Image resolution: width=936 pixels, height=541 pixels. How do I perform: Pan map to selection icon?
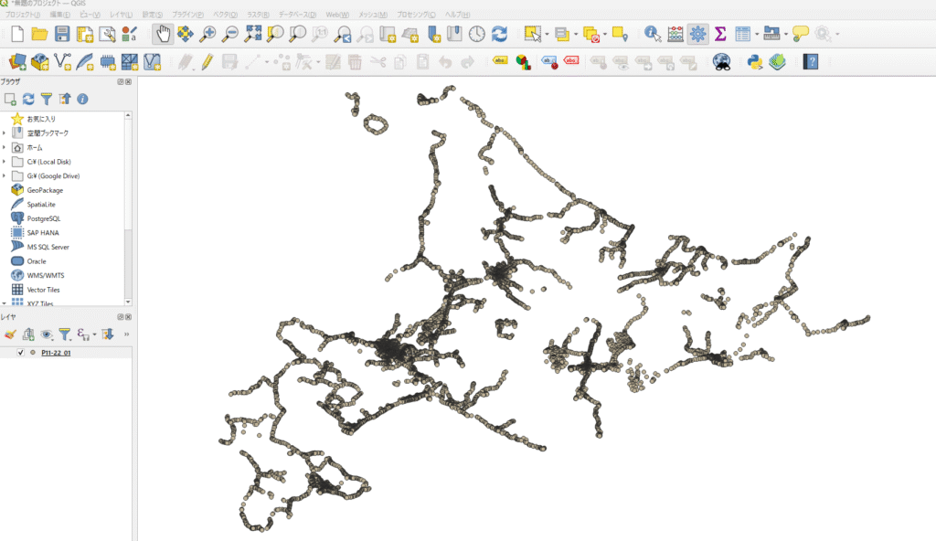185,34
